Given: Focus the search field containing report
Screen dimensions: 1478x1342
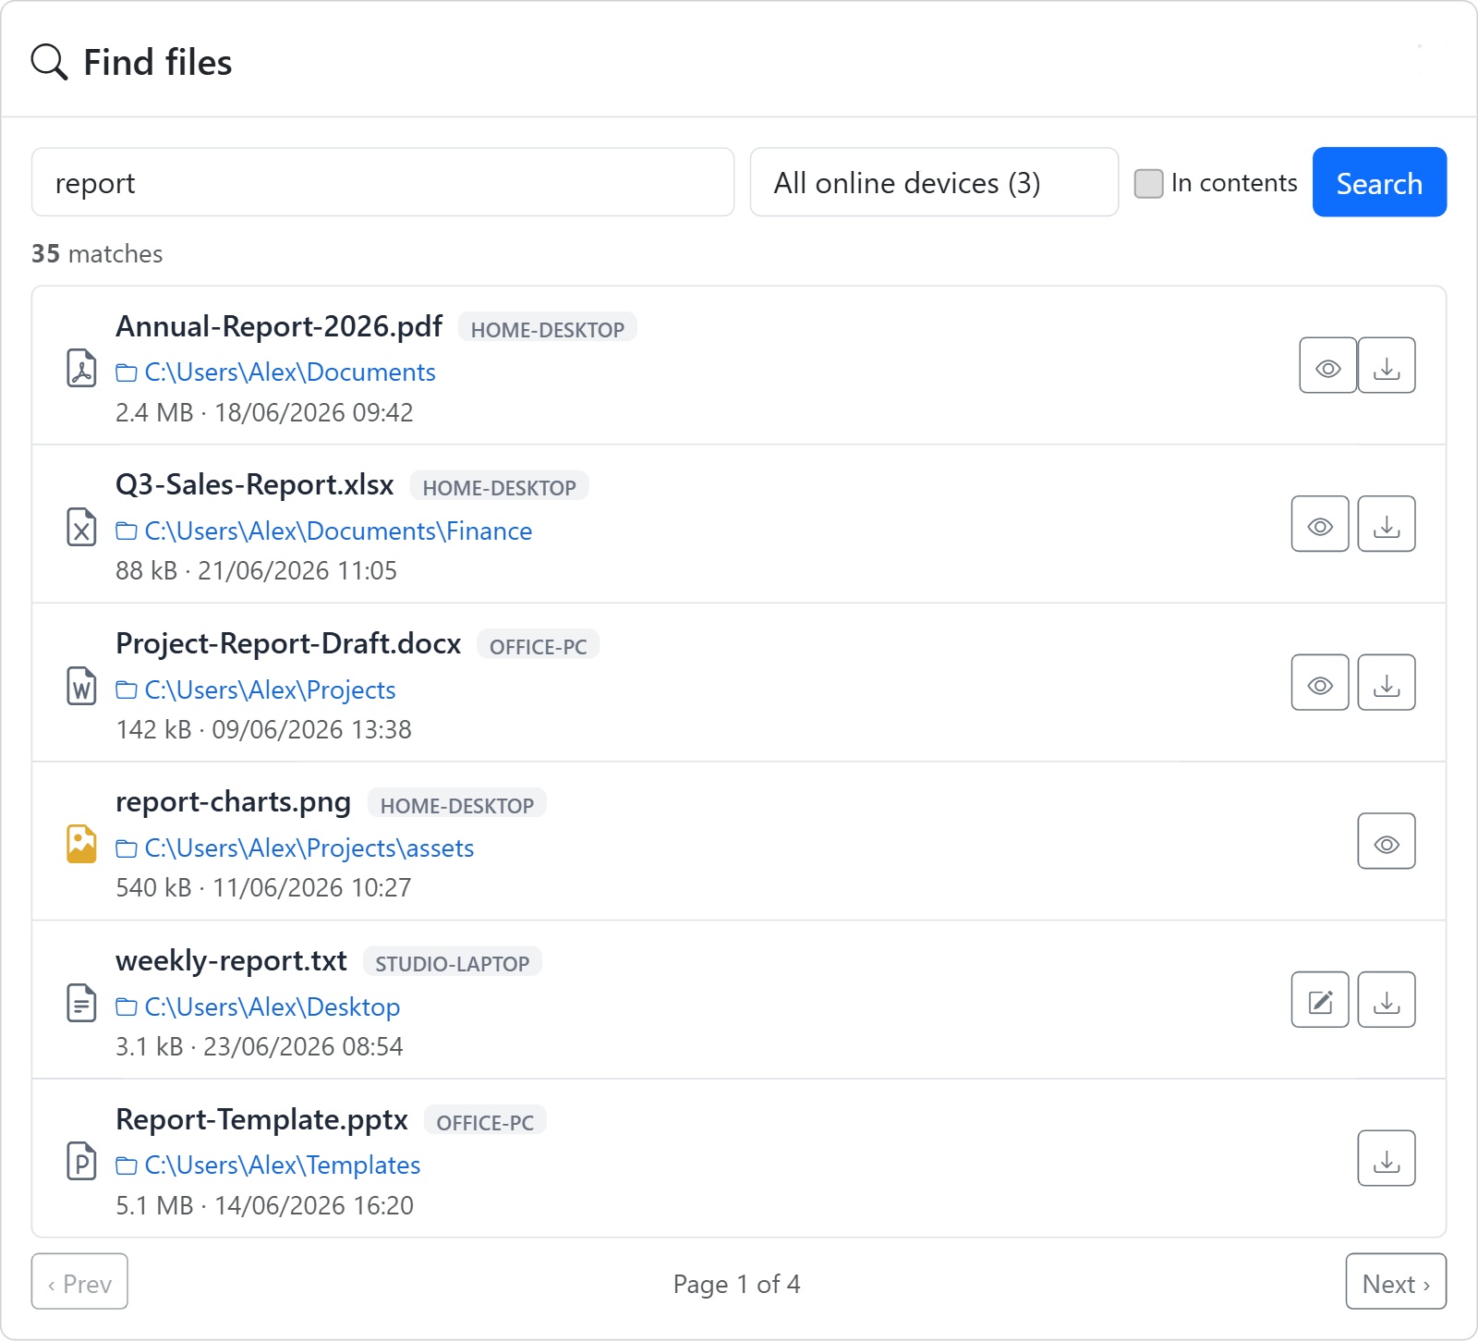Looking at the screenshot, I should point(382,182).
